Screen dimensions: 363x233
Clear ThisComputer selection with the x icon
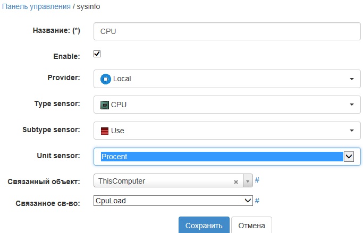pos(236,182)
